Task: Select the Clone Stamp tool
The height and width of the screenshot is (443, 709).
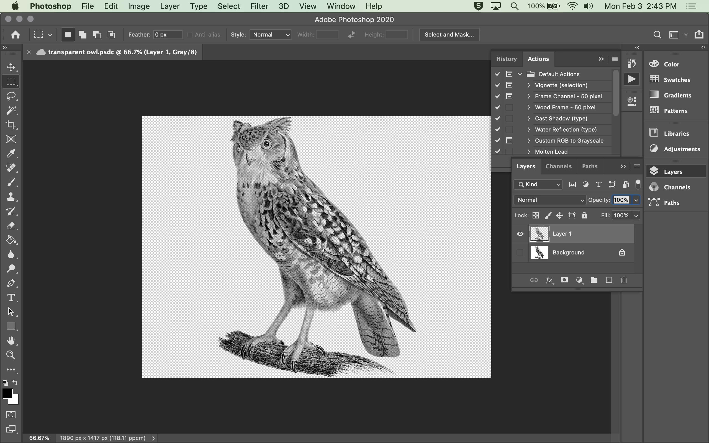Action: point(11,197)
